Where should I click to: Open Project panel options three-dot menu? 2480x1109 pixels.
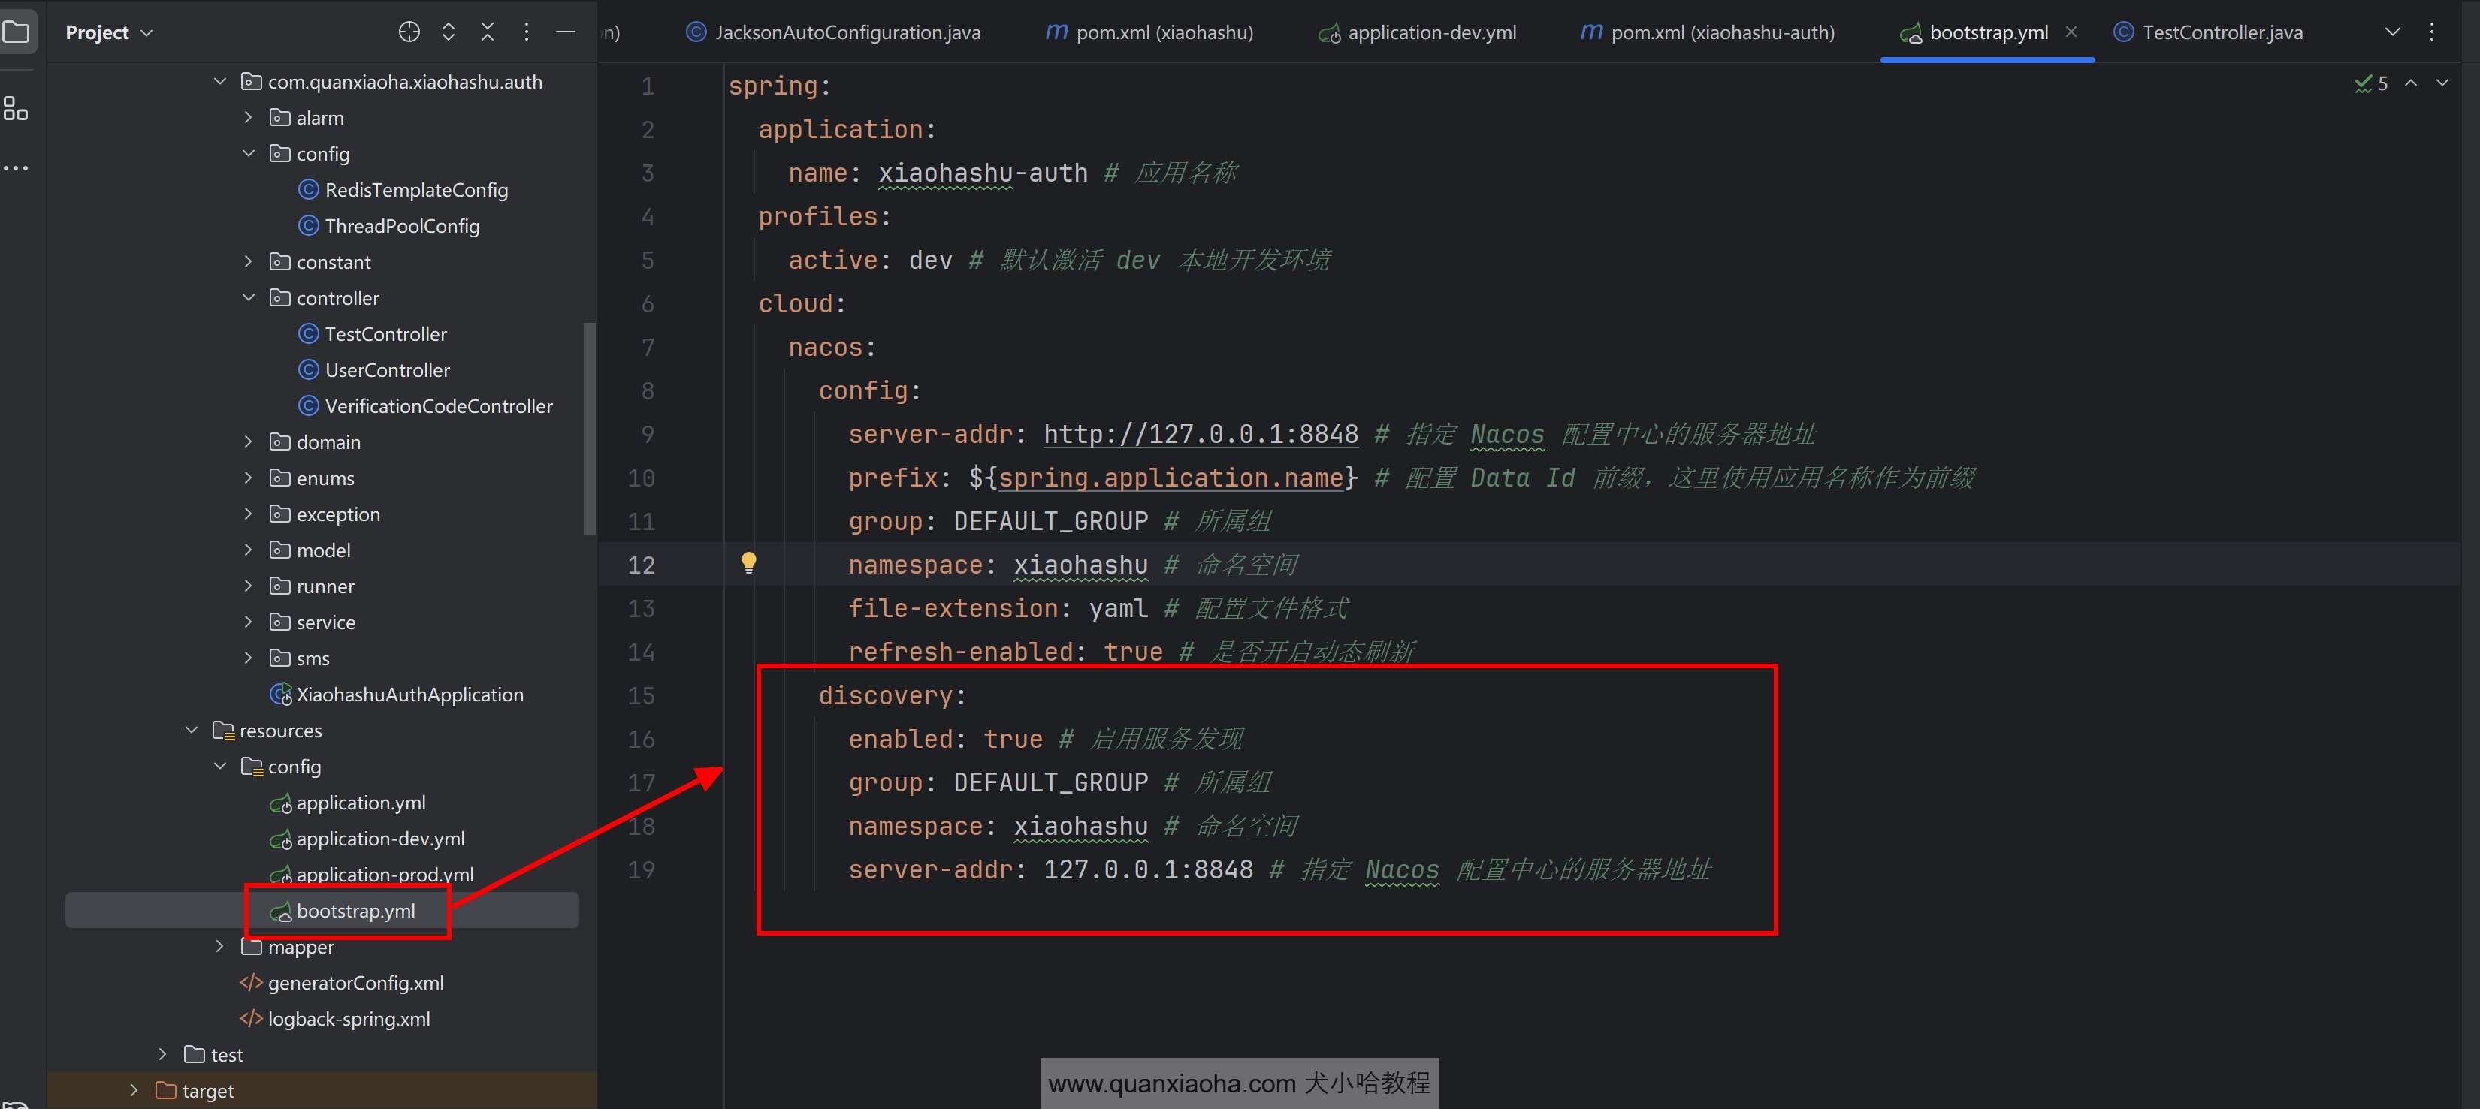pos(526,32)
